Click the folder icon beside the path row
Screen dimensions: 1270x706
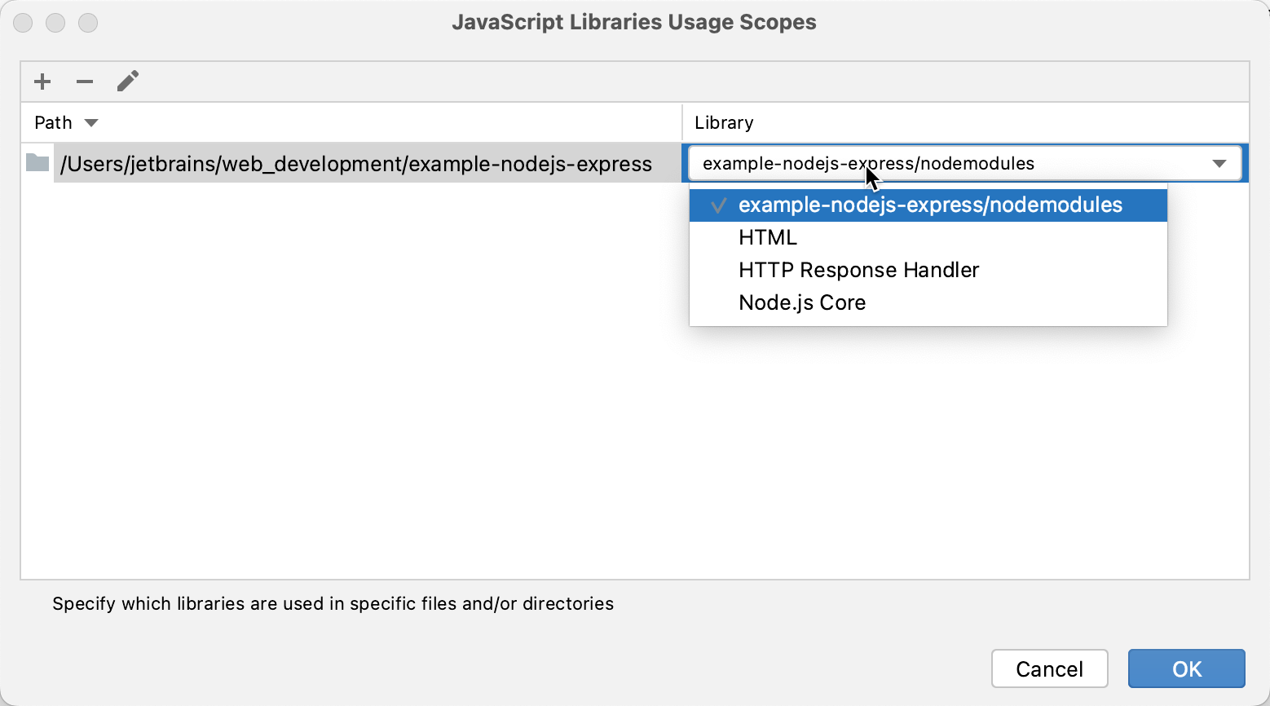coord(37,163)
